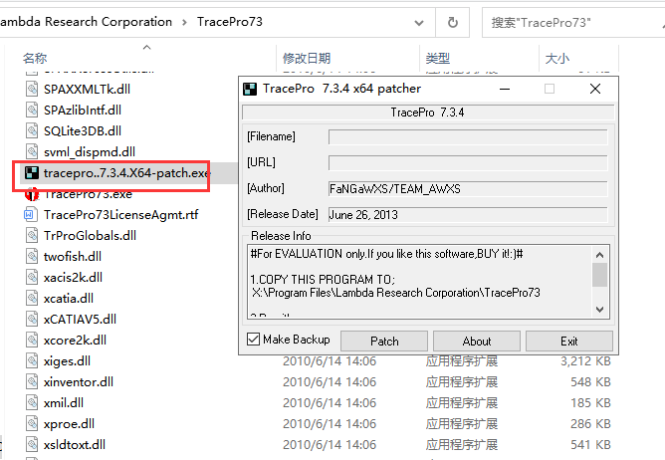Click the Filename field in patcher
The width and height of the screenshot is (665, 460).
tap(467, 136)
